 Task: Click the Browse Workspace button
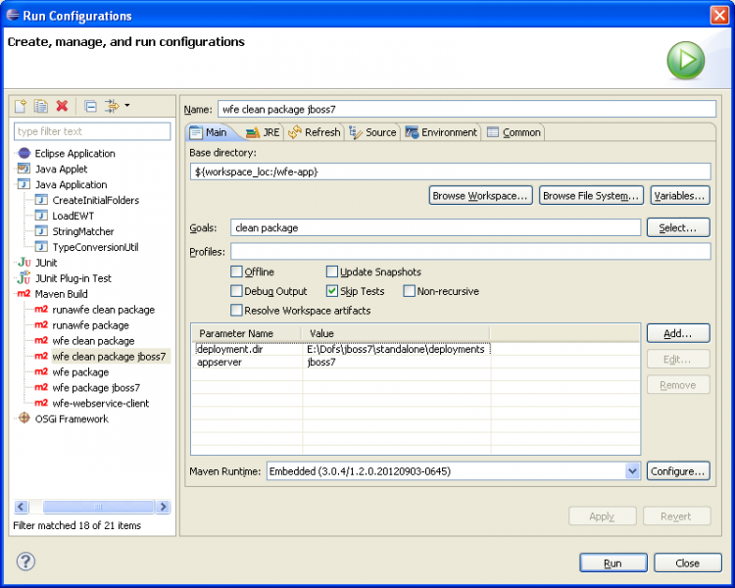point(481,196)
